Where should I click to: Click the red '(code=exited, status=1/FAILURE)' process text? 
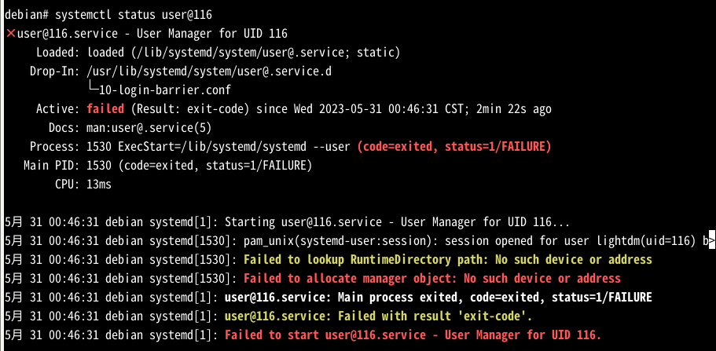pyautogui.click(x=454, y=147)
